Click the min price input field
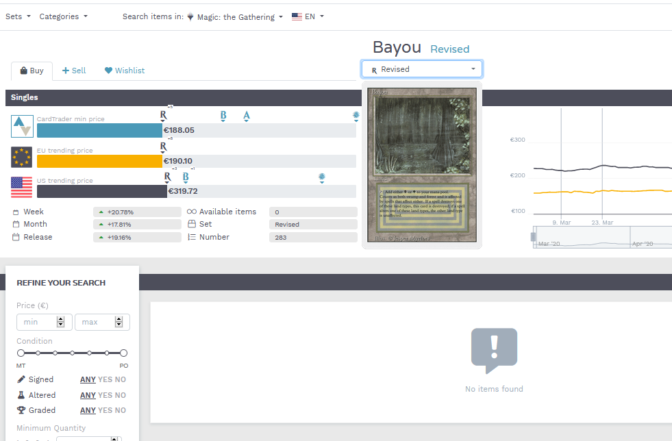 [39, 322]
